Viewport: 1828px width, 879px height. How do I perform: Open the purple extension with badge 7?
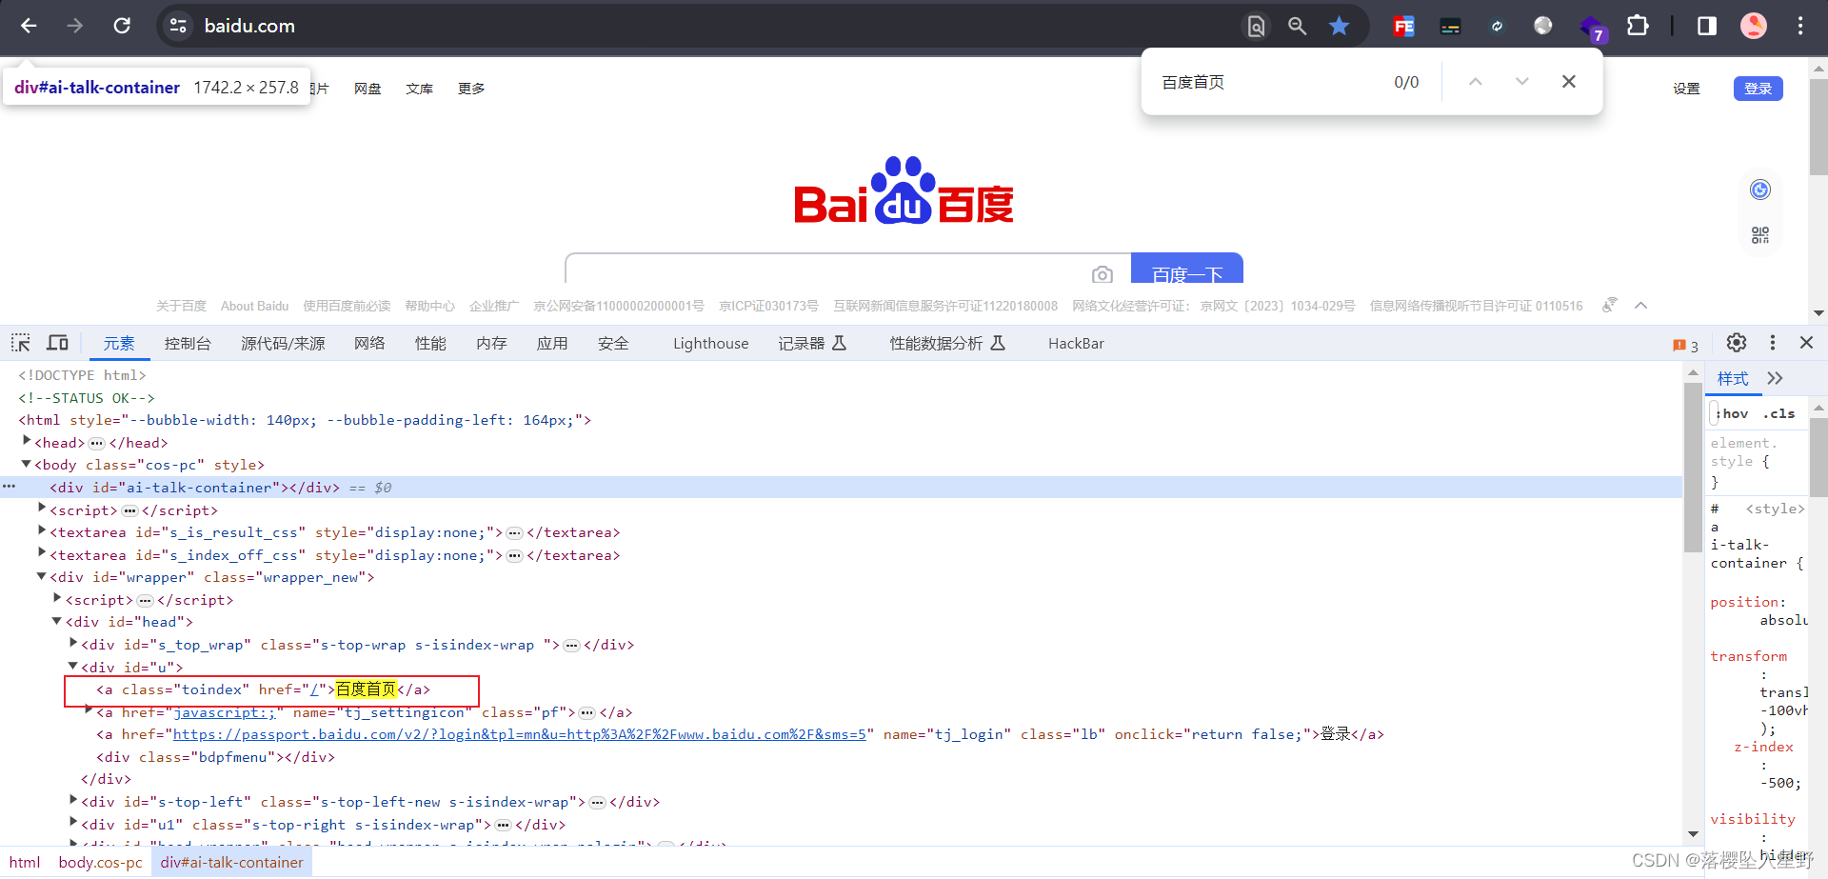pyautogui.click(x=1592, y=29)
